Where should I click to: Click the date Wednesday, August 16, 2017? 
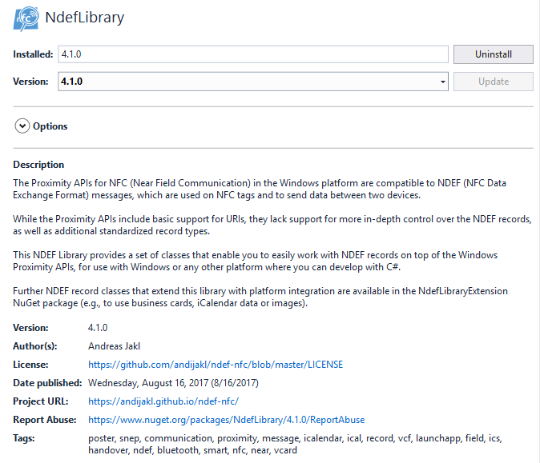coord(173,383)
